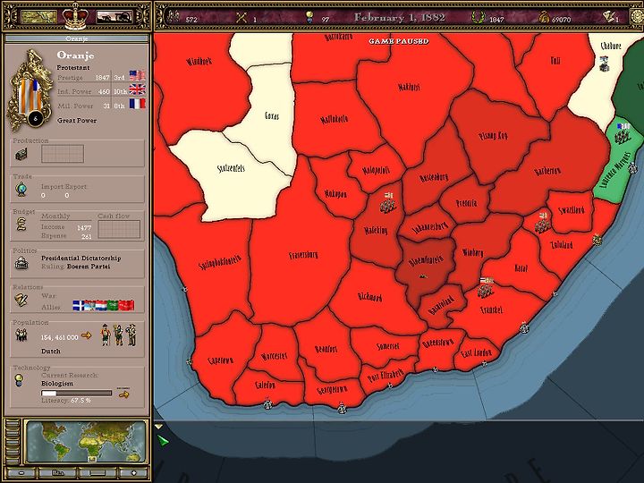Open the map parchment button beside crown
Viewport: 644px width, 483px height.
(38, 17)
